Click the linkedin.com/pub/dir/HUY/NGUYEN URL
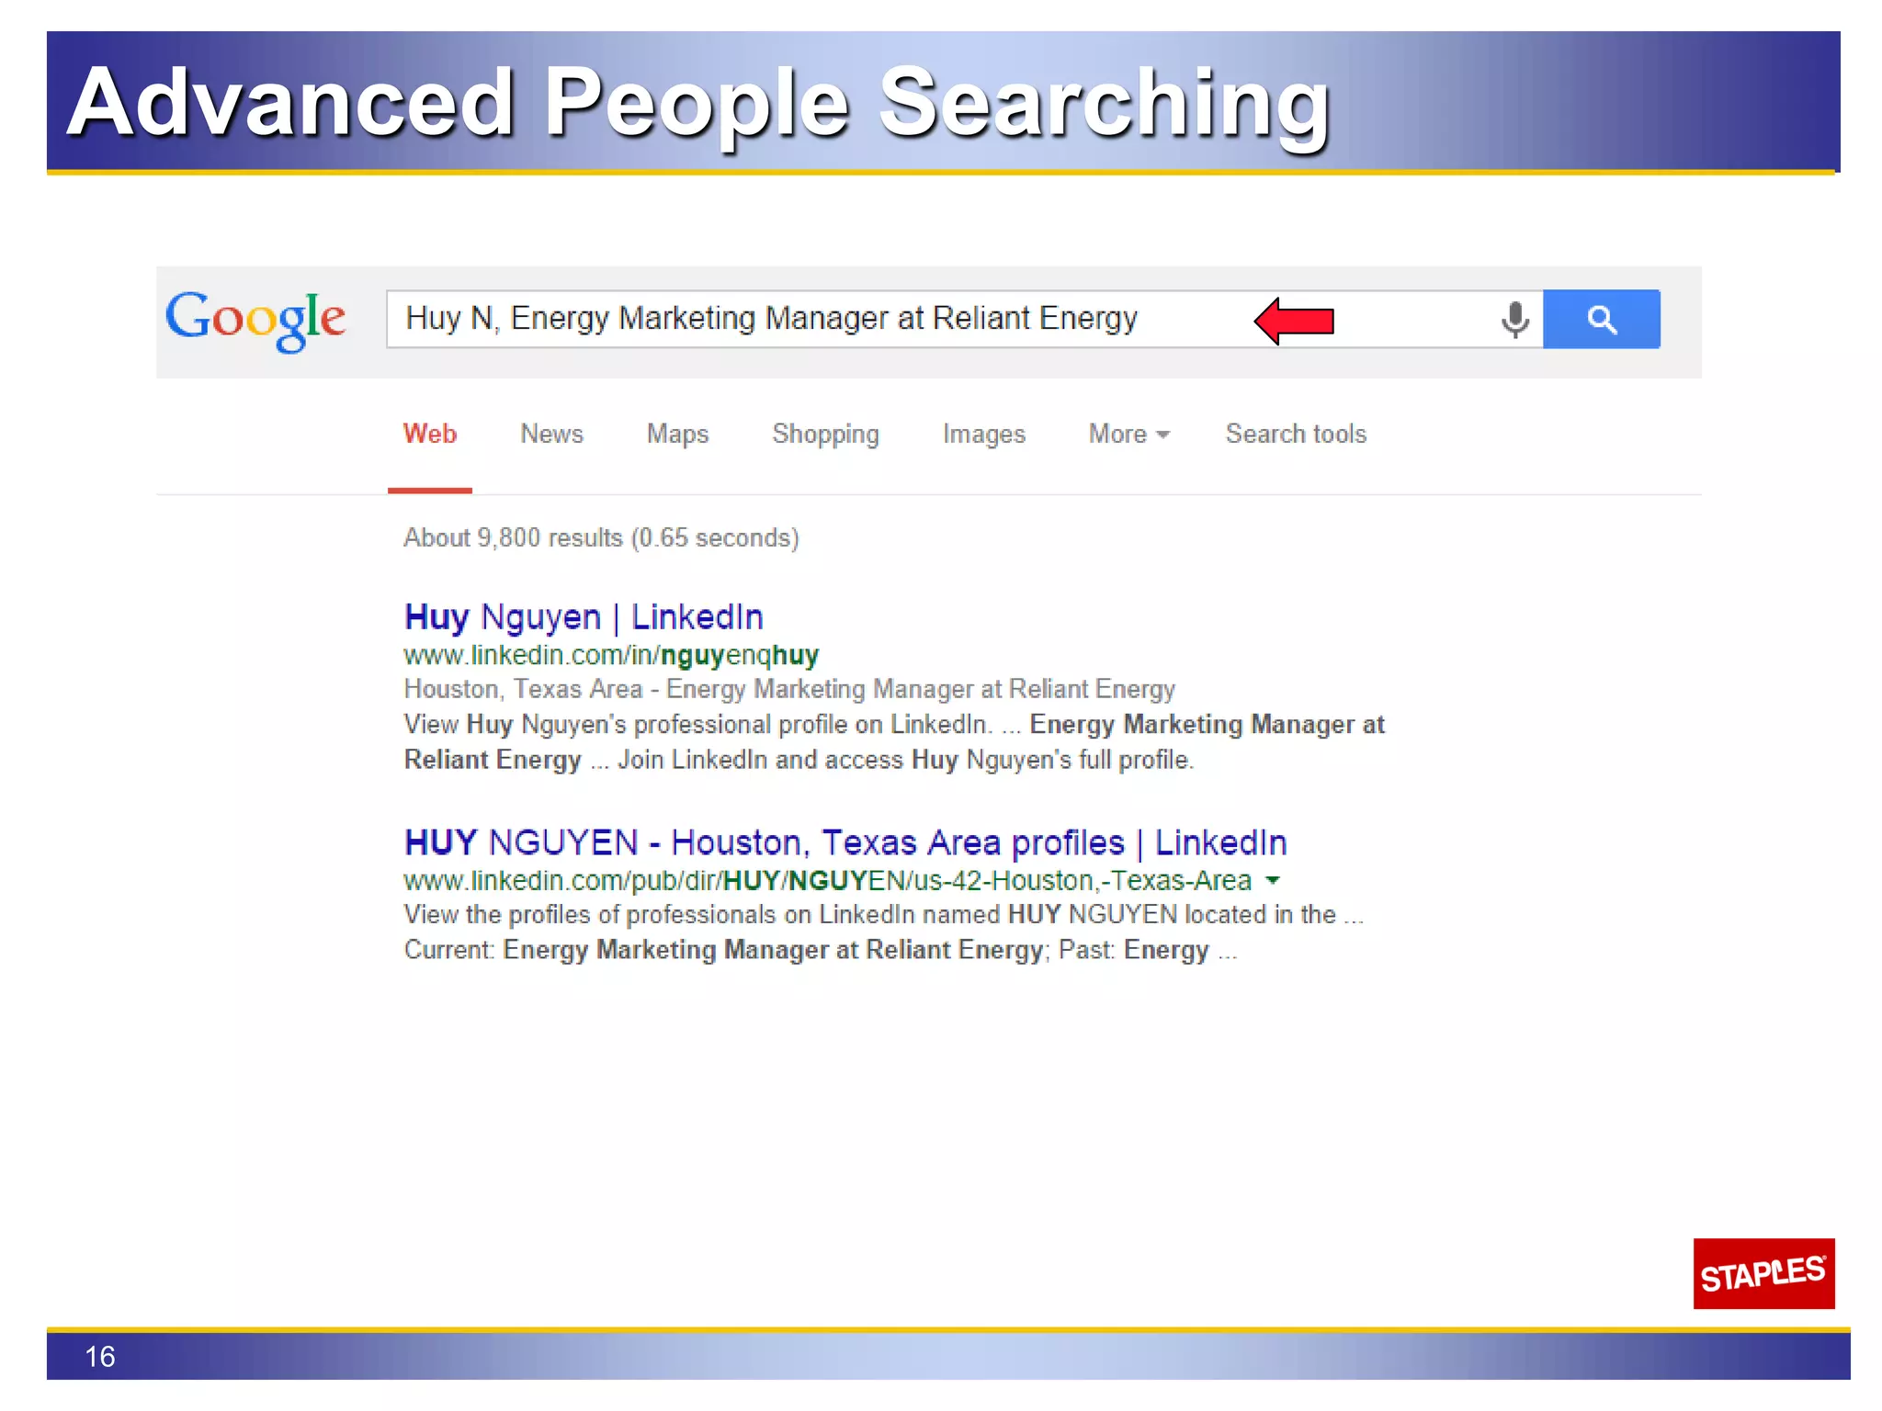The height and width of the screenshot is (1411, 1882). point(827,881)
